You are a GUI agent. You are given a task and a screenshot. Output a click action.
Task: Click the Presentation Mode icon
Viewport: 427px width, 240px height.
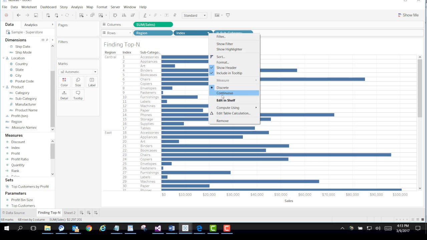228,15
